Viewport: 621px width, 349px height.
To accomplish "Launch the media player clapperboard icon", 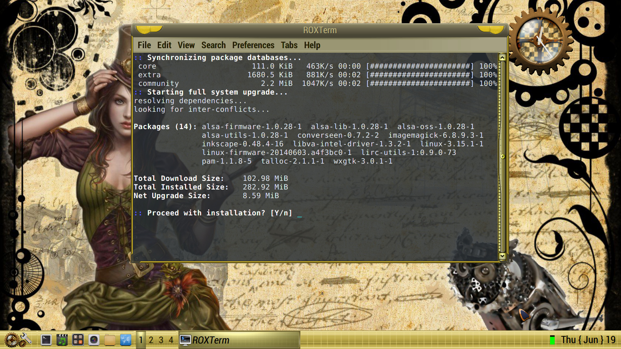I will (62, 339).
